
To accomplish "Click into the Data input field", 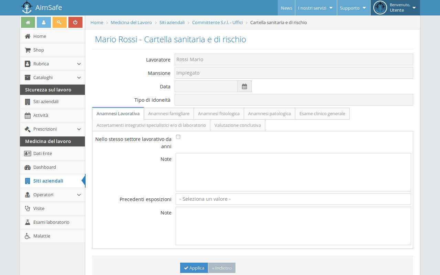I will pos(206,86).
